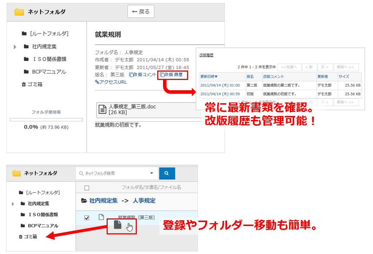Open the 改版コメント link

pos(142,75)
